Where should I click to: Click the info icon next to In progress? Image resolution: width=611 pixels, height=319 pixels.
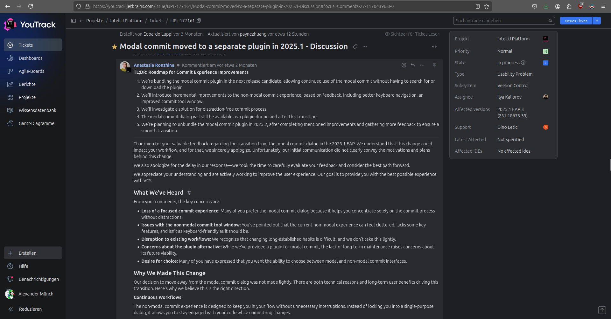523,63
